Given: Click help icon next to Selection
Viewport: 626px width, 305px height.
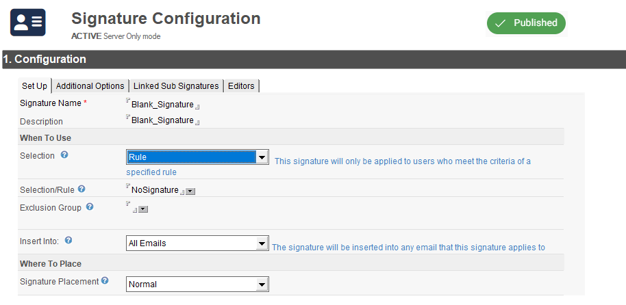Looking at the screenshot, I should (64, 155).
